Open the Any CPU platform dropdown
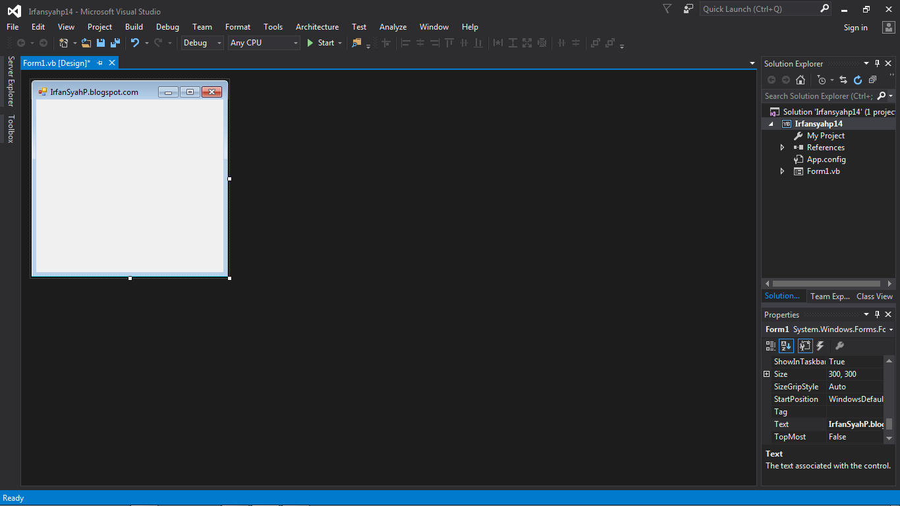Image resolution: width=900 pixels, height=506 pixels. 295,42
